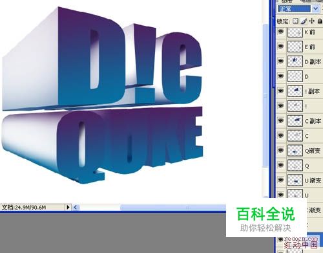Select the D 副本 layer thumbnail
323x253 pixels.
tap(295, 61)
